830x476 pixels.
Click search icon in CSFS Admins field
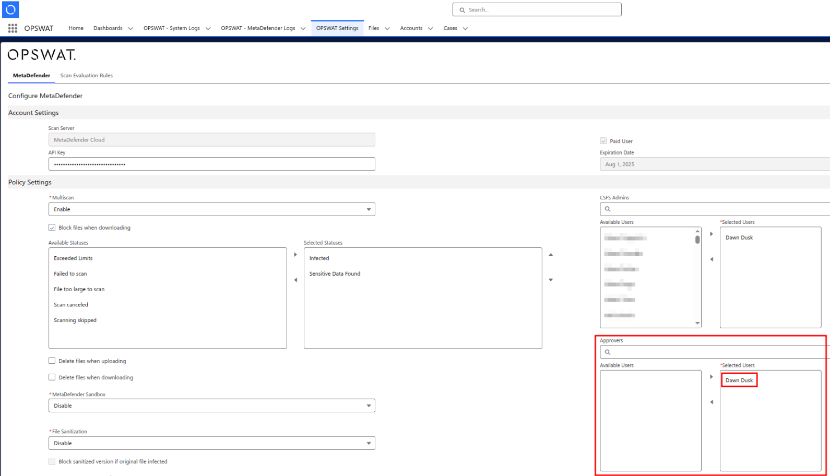[608, 209]
